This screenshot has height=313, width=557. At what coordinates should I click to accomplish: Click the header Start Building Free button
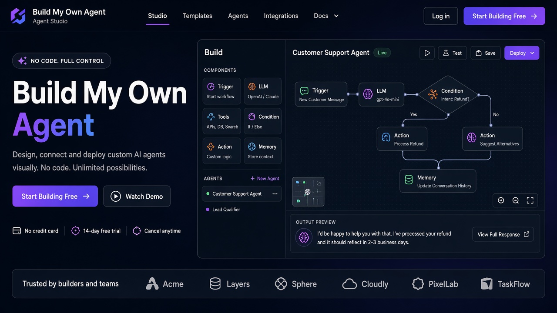click(x=504, y=16)
